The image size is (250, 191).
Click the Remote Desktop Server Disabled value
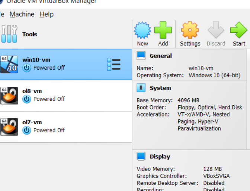coord(214,183)
